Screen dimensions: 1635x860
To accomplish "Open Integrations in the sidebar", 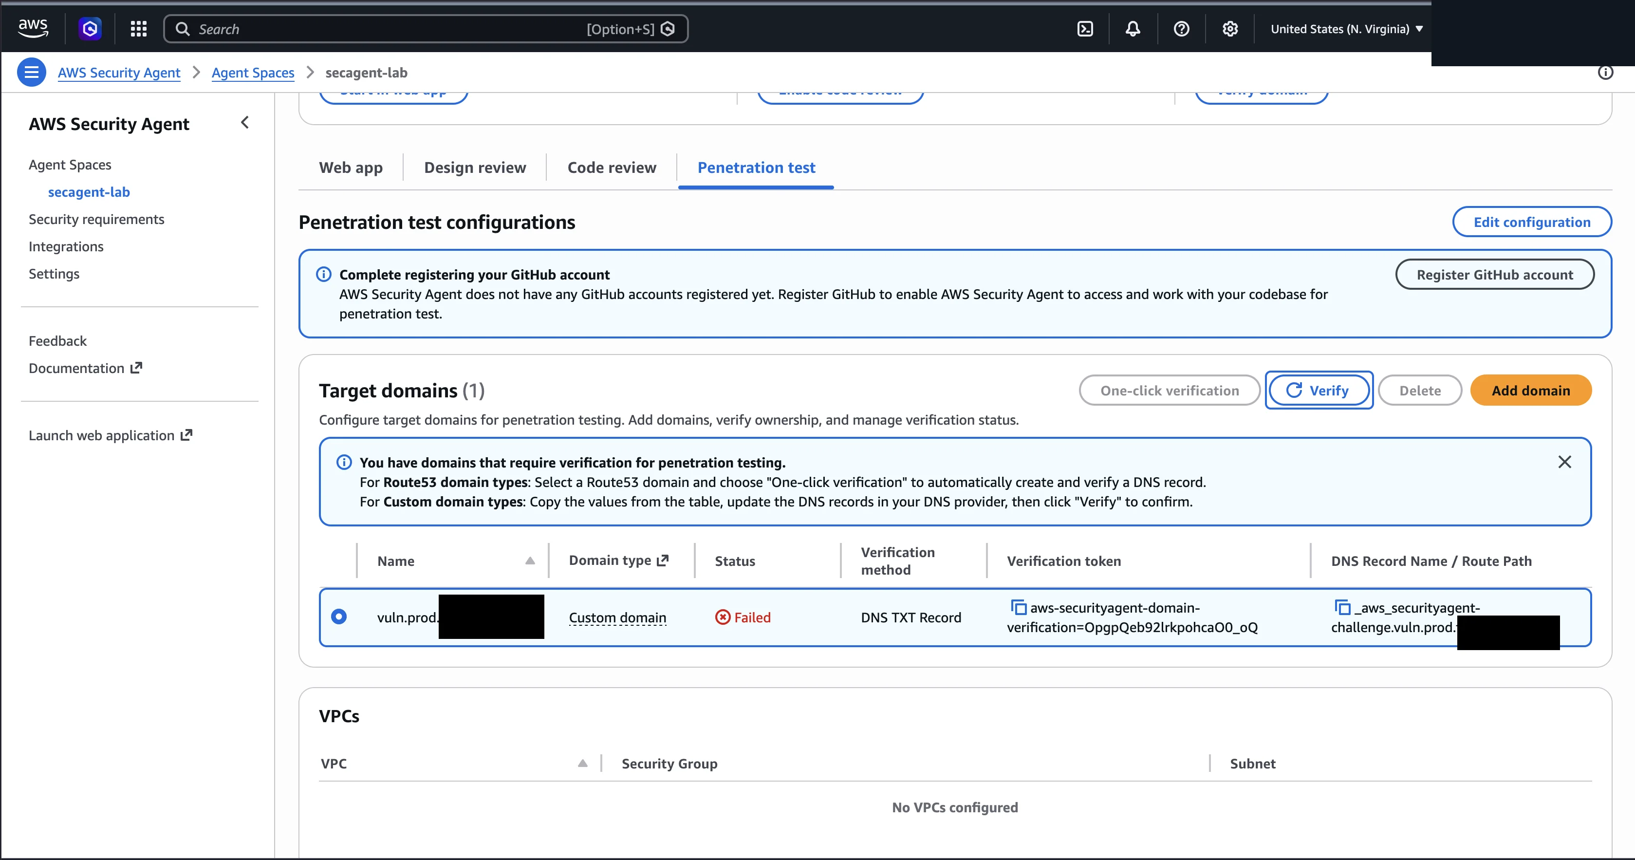I will [66, 246].
